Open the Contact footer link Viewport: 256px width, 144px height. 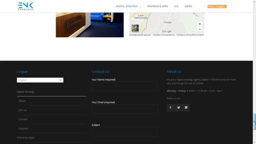(x=23, y=119)
